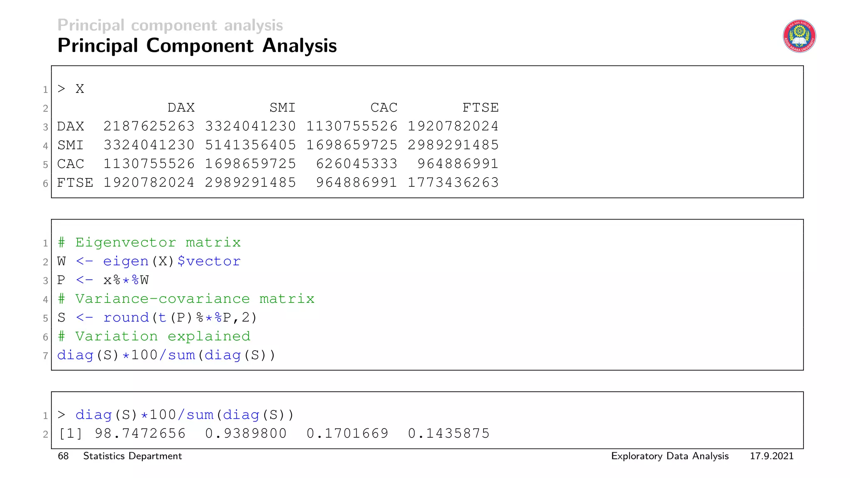Click the diag(S) line in the middle code box

pos(166,355)
